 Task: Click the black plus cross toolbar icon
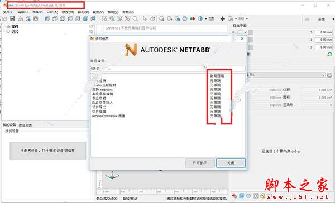point(223,18)
